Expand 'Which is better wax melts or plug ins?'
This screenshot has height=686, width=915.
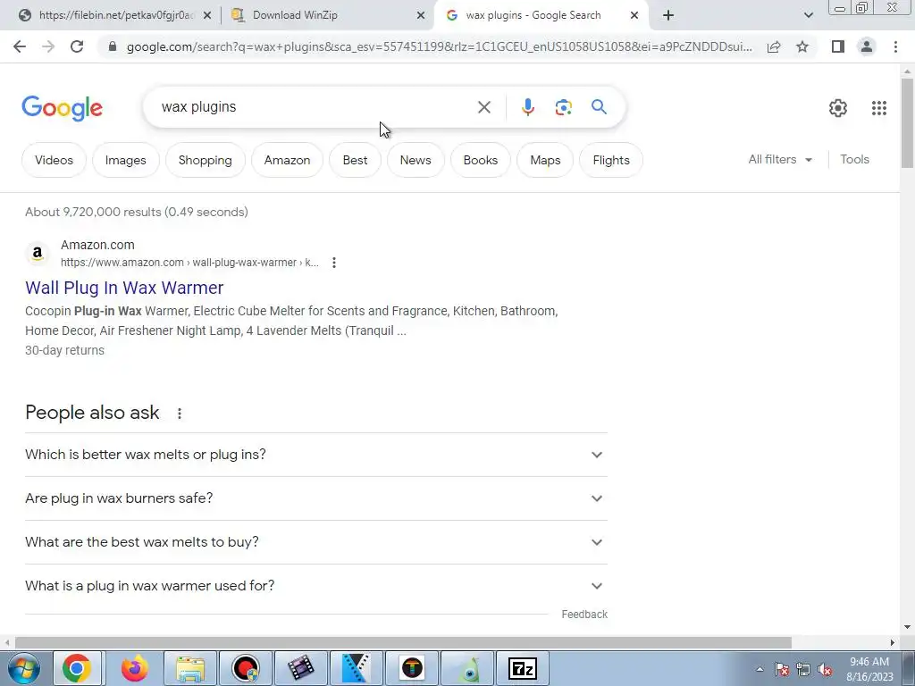point(316,455)
